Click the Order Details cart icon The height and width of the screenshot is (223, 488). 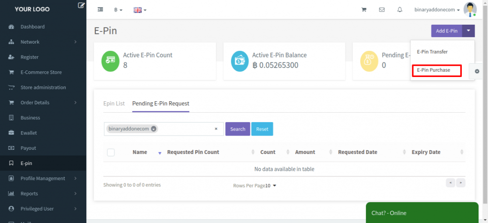pyautogui.click(x=11, y=103)
